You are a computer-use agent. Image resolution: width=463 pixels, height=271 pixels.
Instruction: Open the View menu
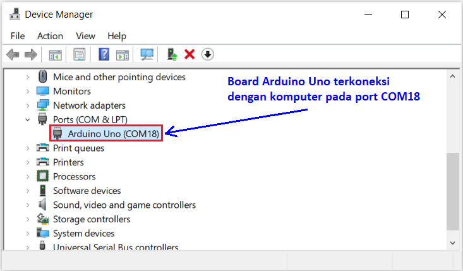[85, 36]
